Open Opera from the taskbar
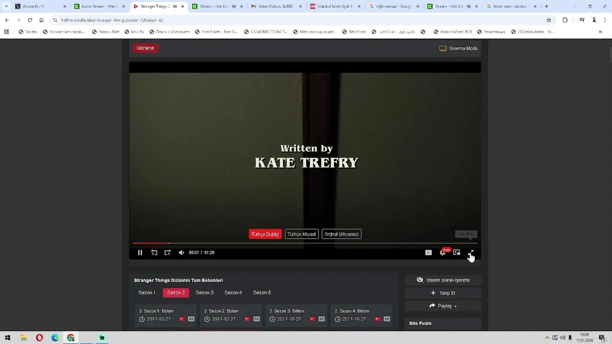 click(39, 338)
